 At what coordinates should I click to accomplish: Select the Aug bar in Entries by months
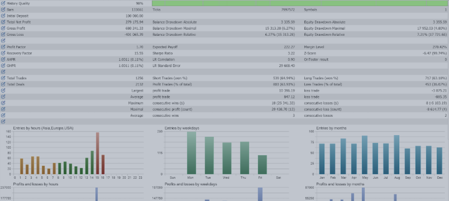397,155
